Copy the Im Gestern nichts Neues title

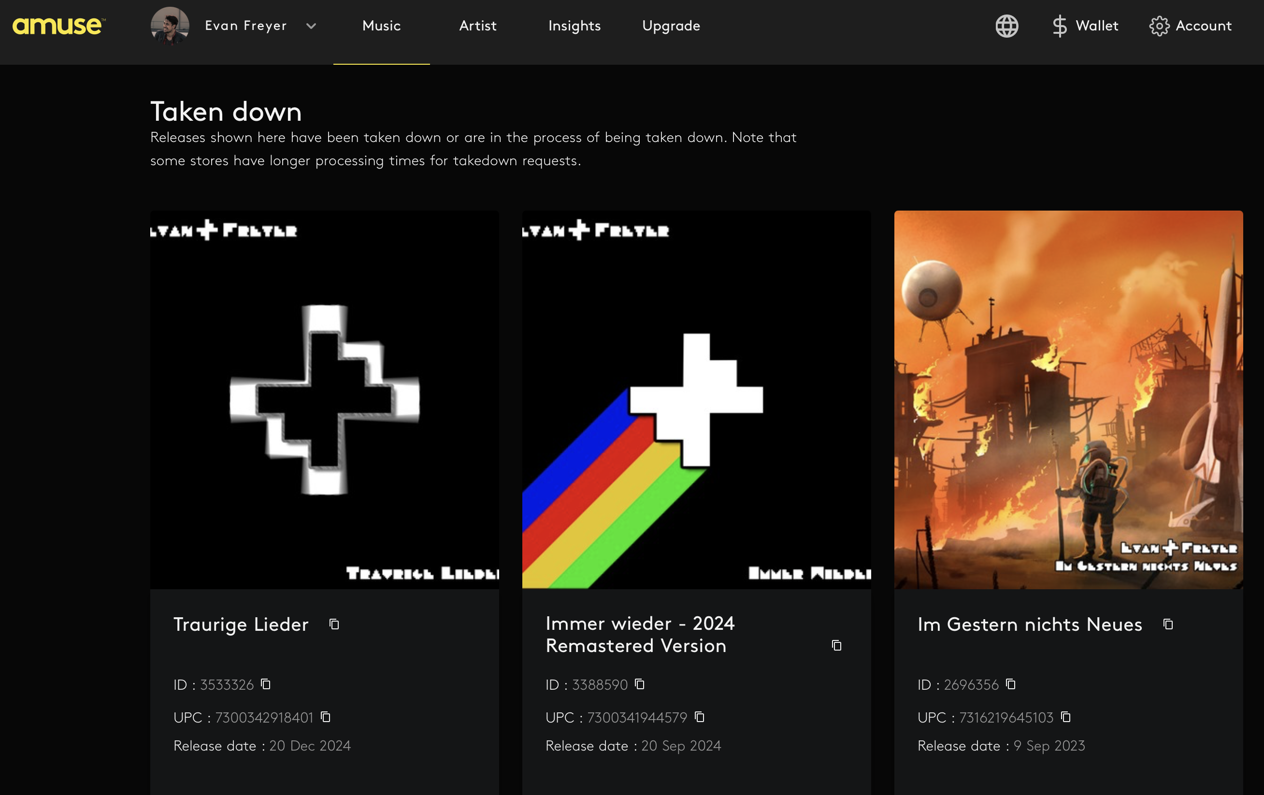click(x=1168, y=624)
